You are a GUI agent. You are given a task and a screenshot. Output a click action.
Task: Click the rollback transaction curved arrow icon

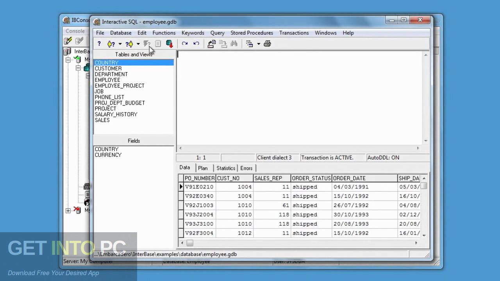click(196, 44)
